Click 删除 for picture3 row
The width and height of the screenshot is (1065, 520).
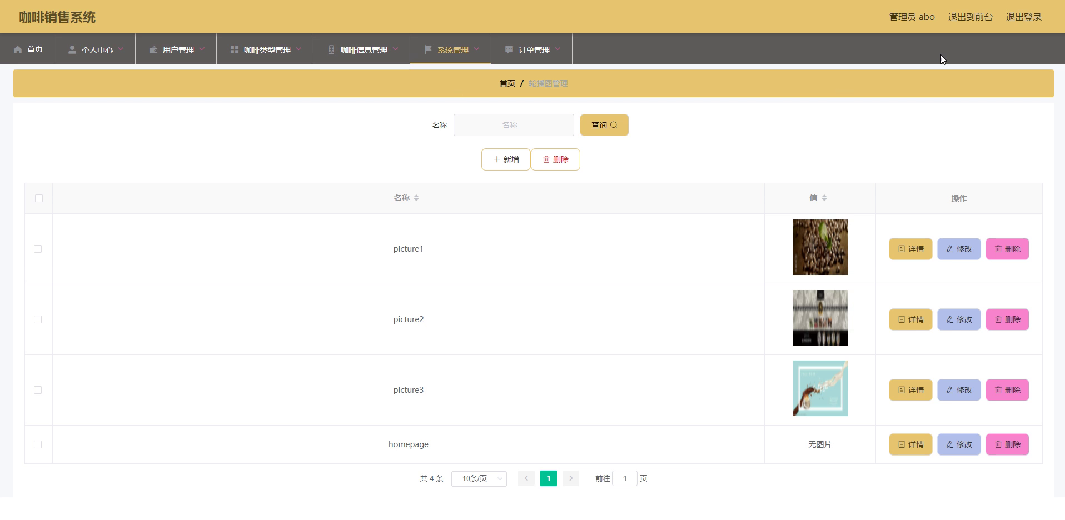[x=1007, y=390]
